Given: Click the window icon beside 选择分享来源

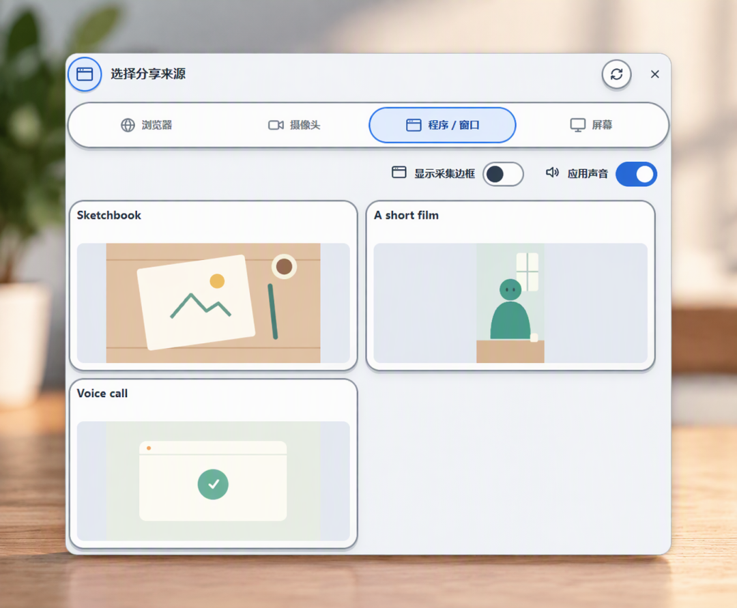Looking at the screenshot, I should 85,74.
